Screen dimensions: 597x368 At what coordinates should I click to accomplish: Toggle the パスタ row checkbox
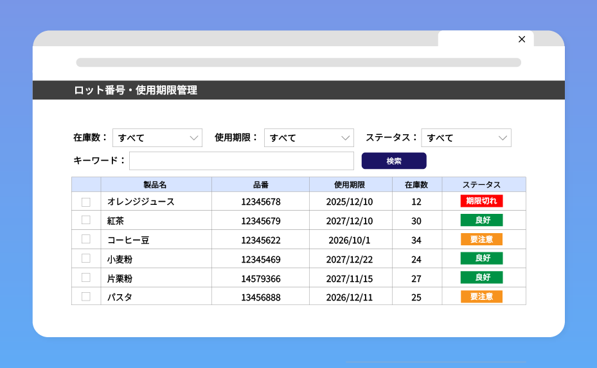pos(86,297)
